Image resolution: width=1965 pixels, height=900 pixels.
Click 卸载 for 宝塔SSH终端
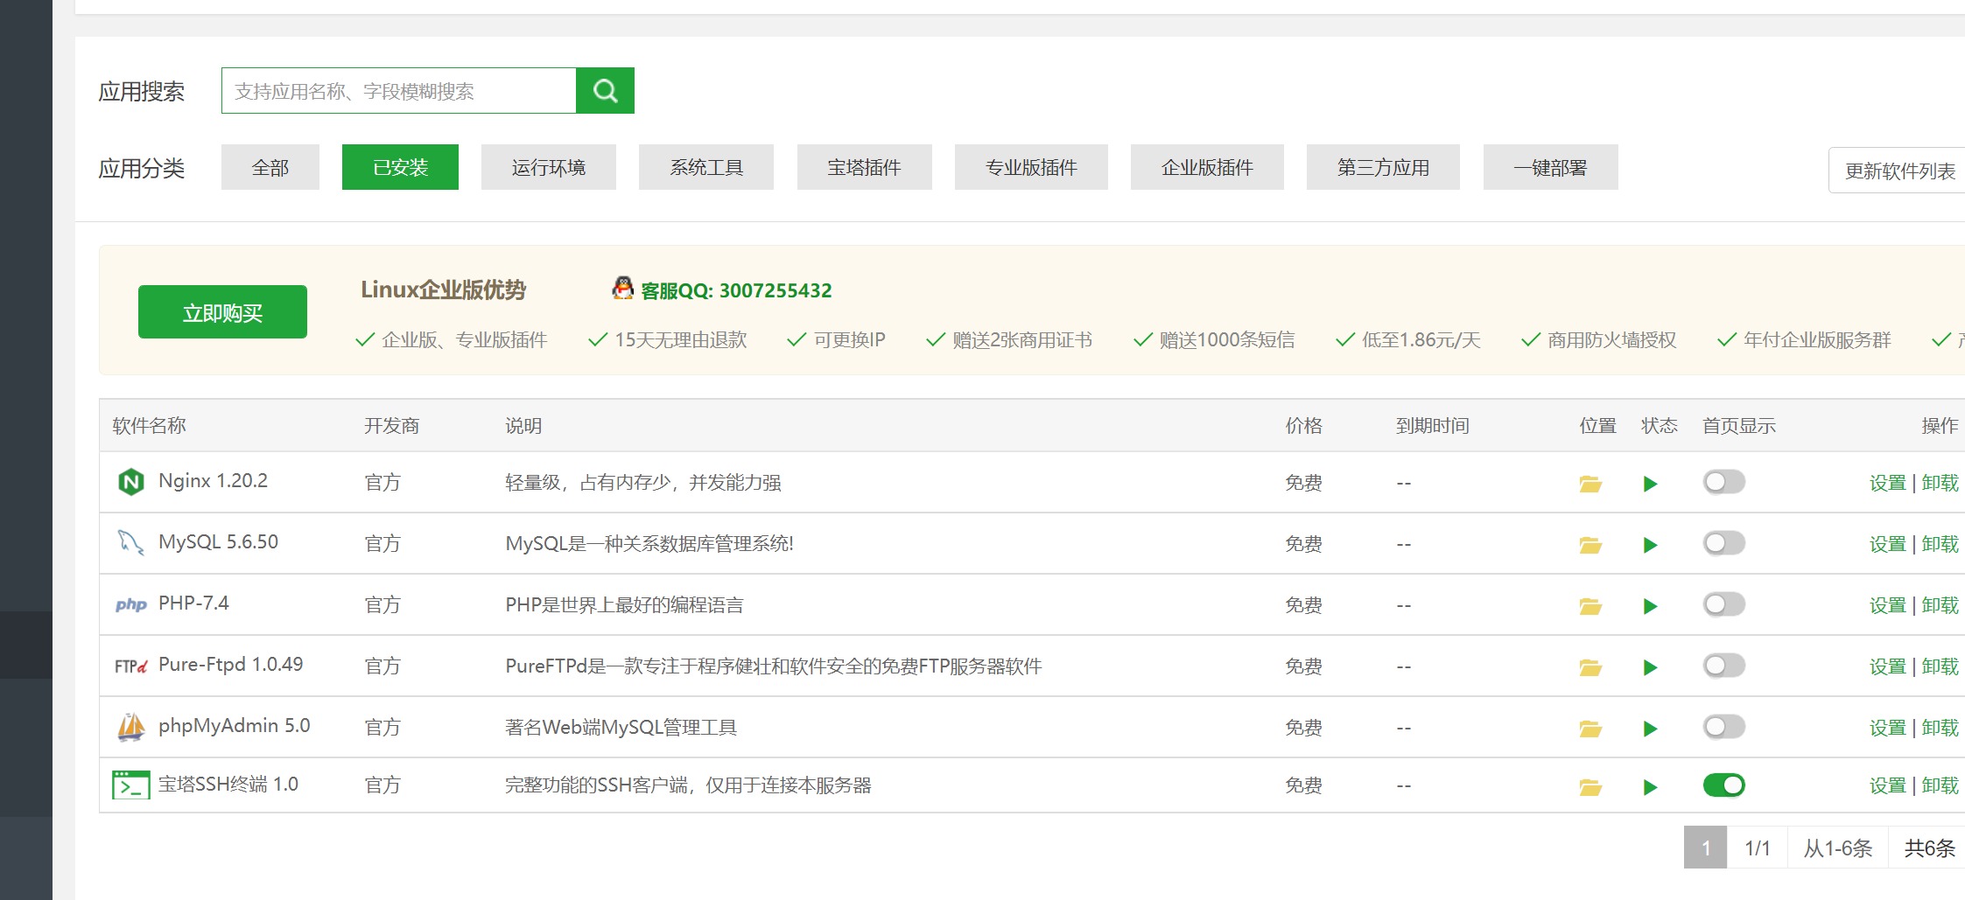[1940, 785]
